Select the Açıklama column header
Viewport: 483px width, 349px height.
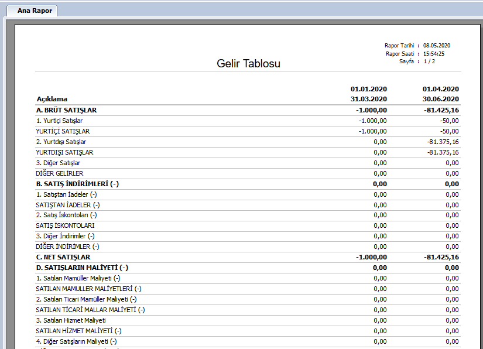(52, 99)
